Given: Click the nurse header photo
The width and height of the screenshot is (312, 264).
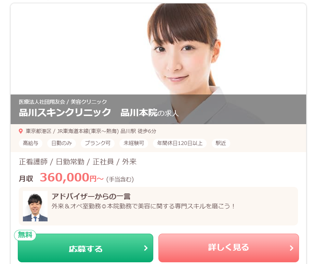Looking at the screenshot, I should pyautogui.click(x=158, y=49).
